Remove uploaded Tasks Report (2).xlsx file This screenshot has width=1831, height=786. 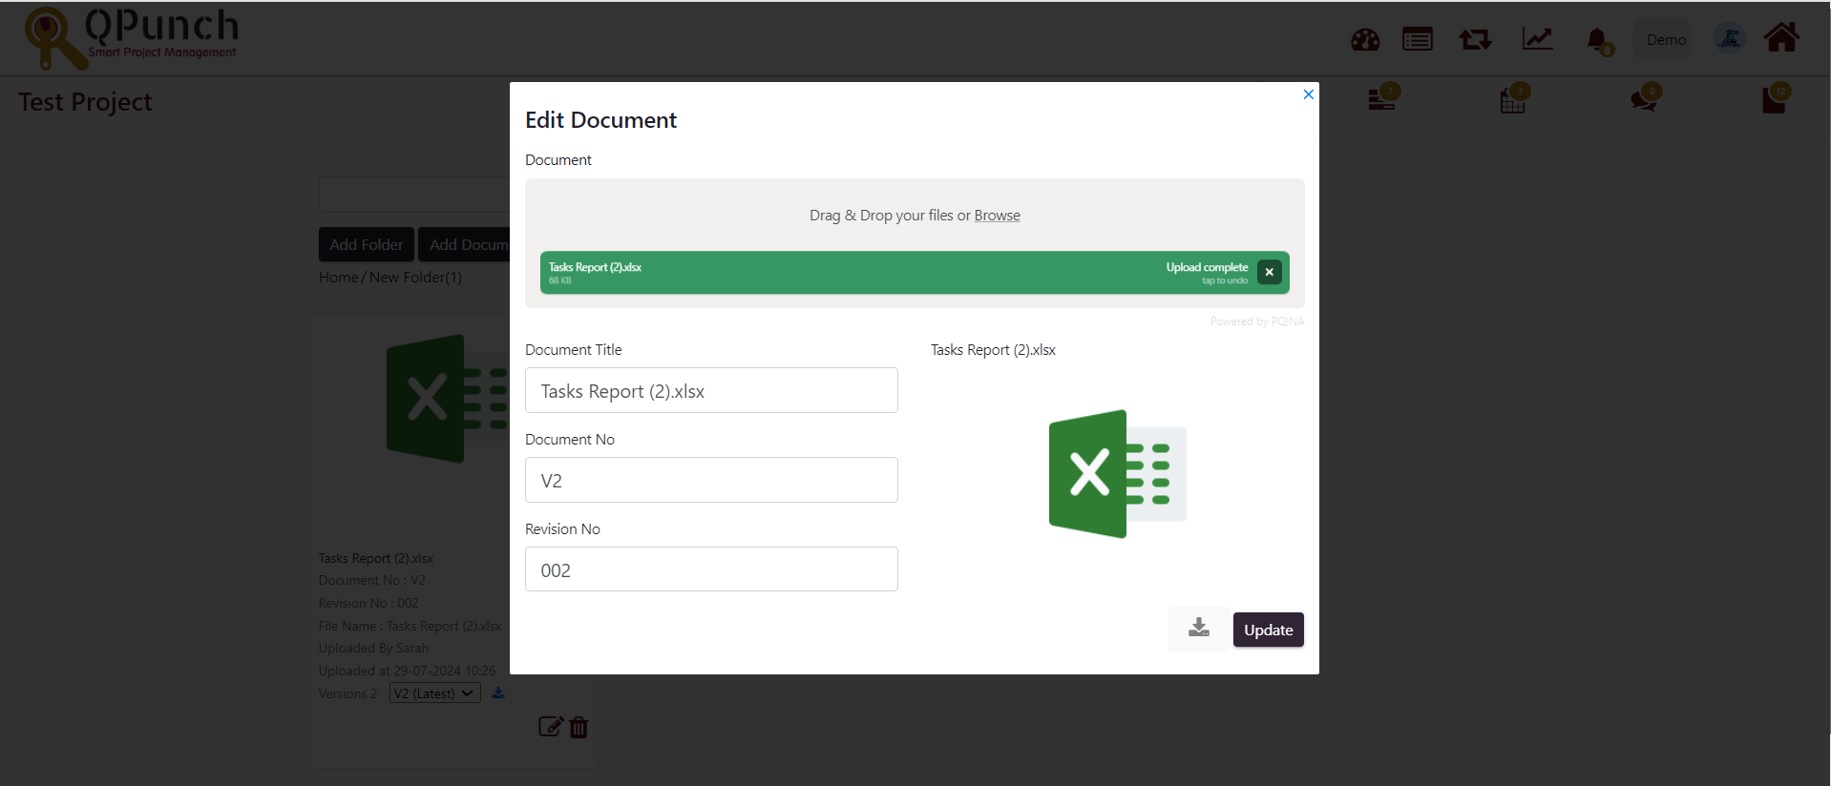pyautogui.click(x=1270, y=272)
